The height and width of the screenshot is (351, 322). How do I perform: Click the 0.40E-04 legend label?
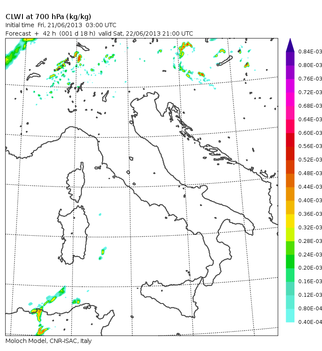(310, 322)
